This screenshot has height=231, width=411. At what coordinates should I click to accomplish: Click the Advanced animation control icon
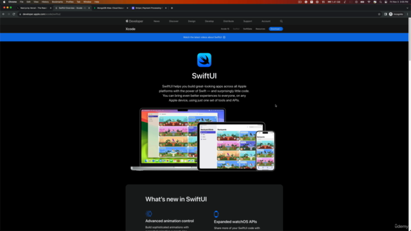point(148,214)
